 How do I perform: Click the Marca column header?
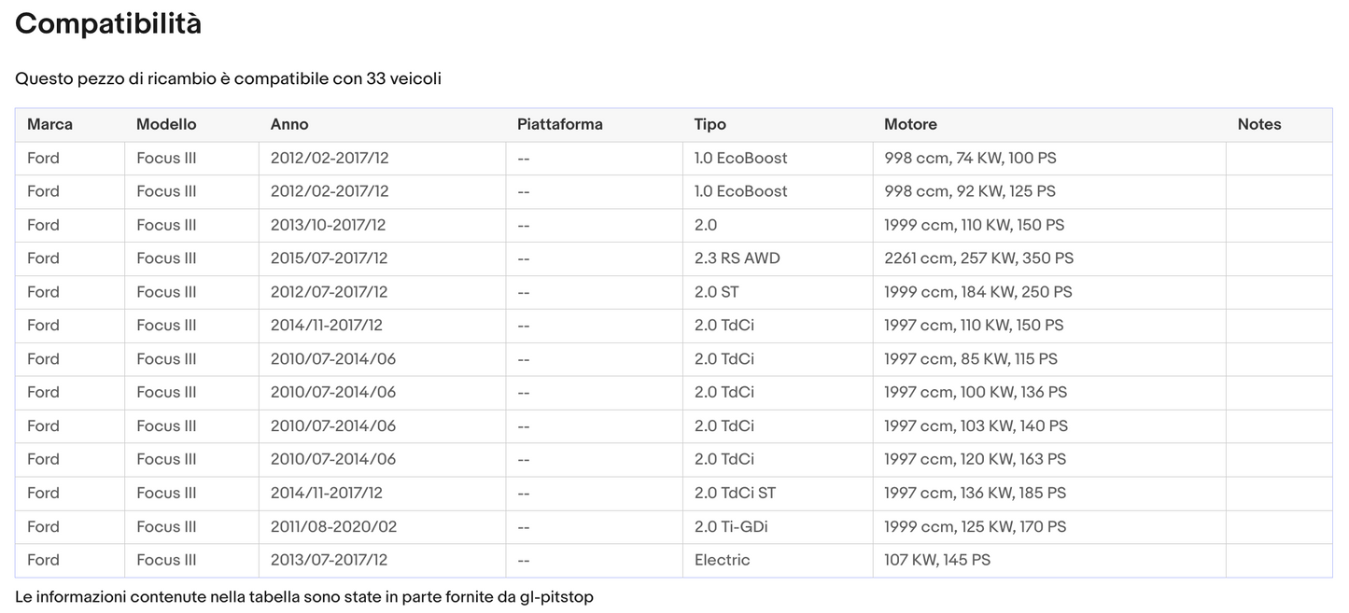click(49, 124)
